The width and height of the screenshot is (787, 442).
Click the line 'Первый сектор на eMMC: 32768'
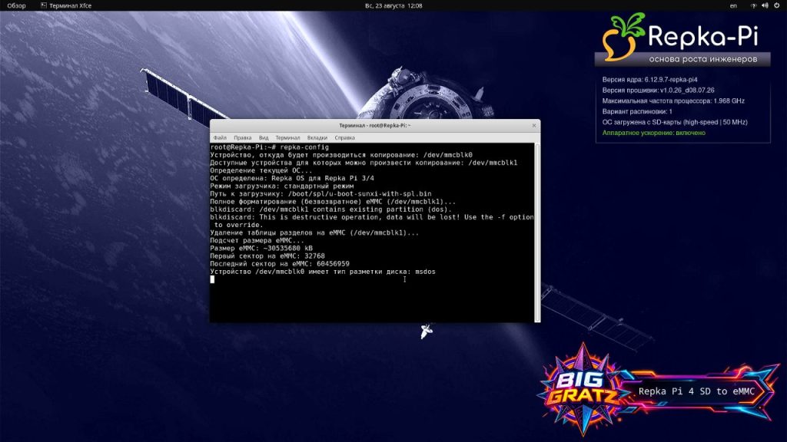click(267, 256)
